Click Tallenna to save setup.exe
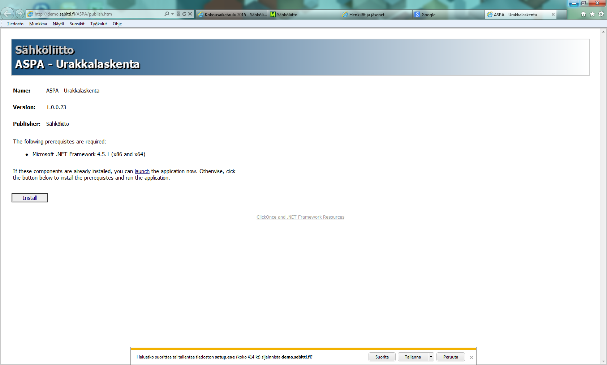Screen dimensions: 607x365 [x=413, y=357]
